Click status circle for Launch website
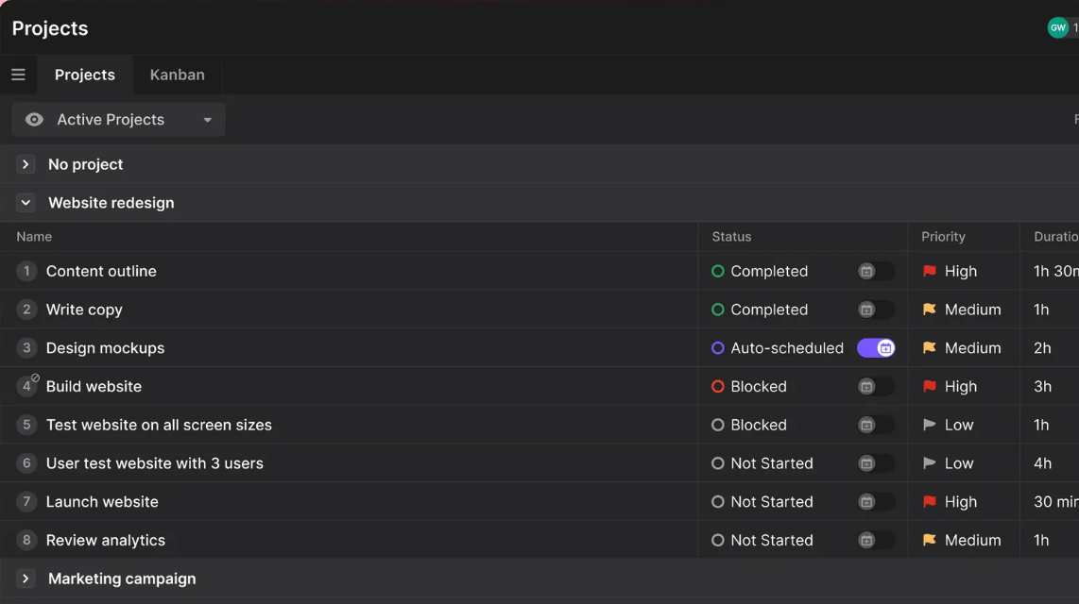Viewport: 1079px width, 604px height. [x=718, y=502]
